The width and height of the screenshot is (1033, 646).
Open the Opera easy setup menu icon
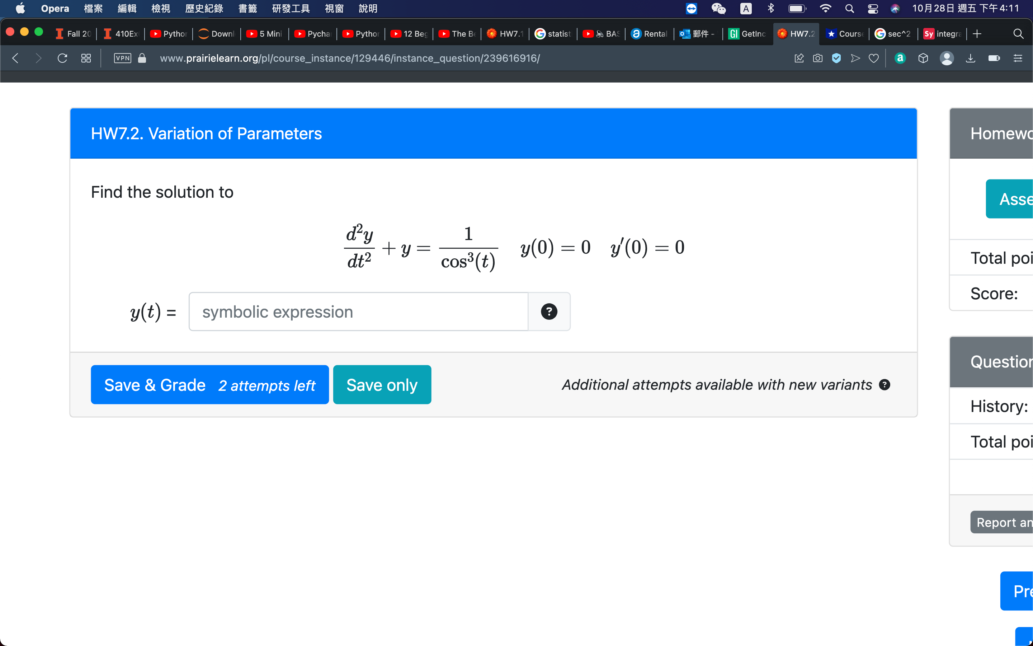coord(1018,58)
